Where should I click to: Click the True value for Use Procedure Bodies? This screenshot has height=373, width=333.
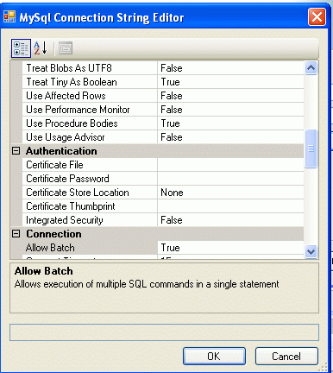[230, 123]
